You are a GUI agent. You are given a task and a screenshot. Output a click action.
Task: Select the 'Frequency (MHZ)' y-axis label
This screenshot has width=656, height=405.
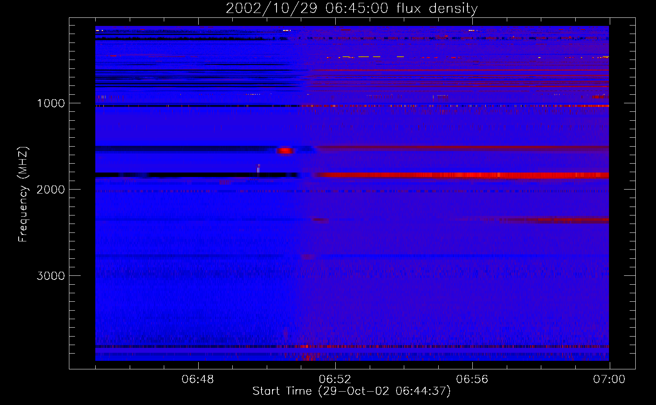pyautogui.click(x=23, y=194)
